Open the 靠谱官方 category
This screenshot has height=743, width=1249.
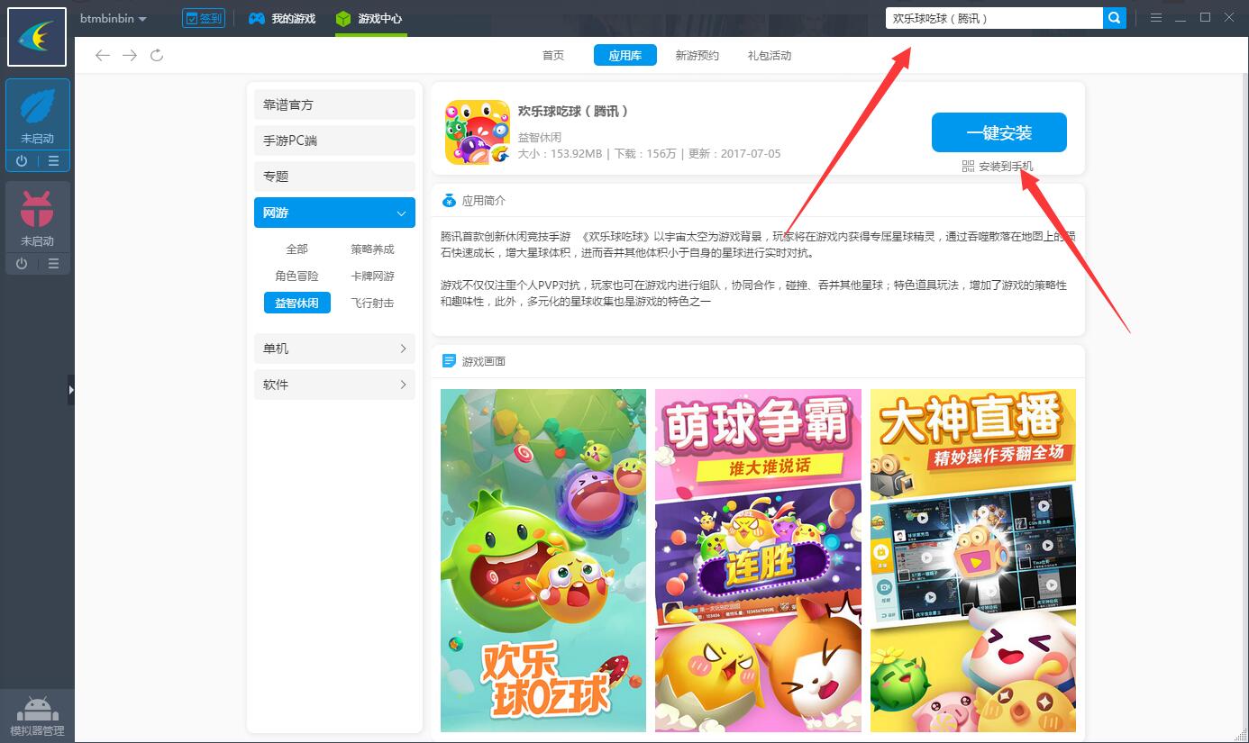[334, 104]
